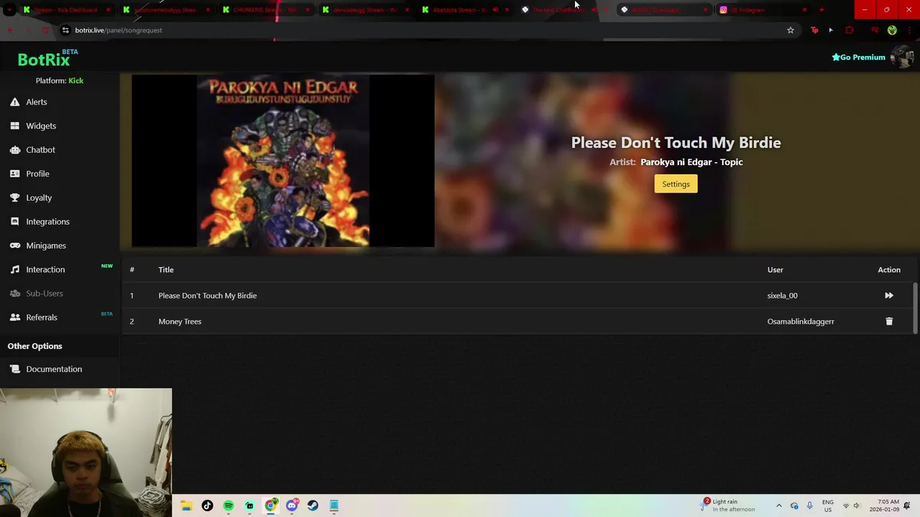Reload the page
The image size is (920, 517).
[x=45, y=30]
